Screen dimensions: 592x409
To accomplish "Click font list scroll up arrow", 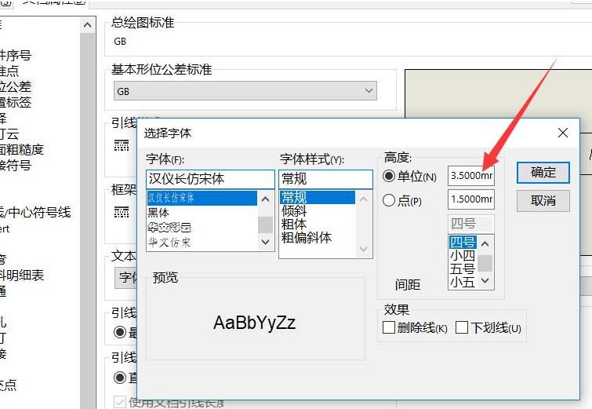I will [265, 199].
